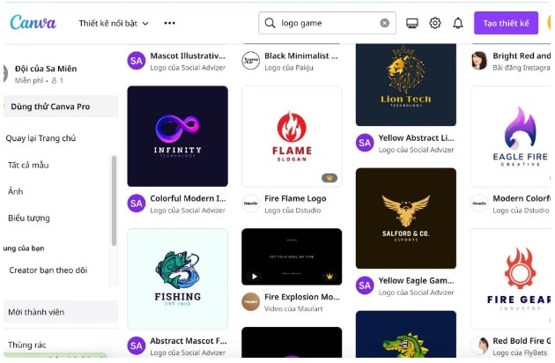Click Dstudio avatar beside Modern Colorf...

tap(479, 204)
